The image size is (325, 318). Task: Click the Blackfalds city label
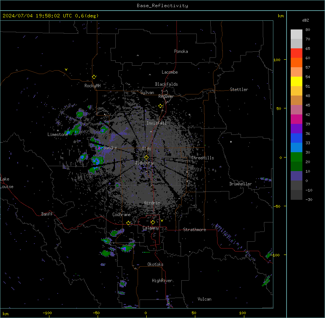coord(166,84)
